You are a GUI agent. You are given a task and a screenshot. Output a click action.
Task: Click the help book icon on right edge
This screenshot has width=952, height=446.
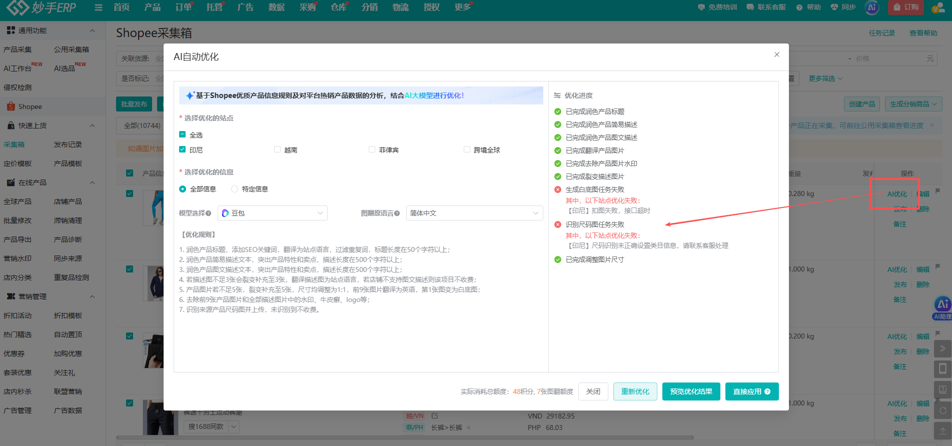(942, 389)
